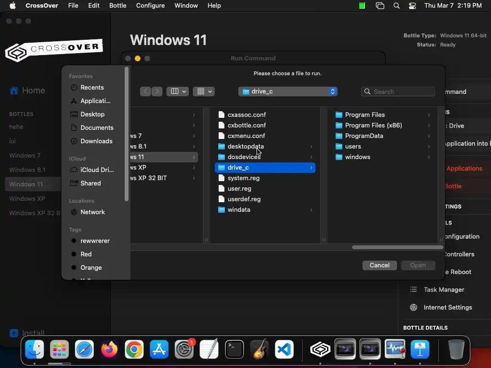Cancel the file chooser dialog

[380, 265]
